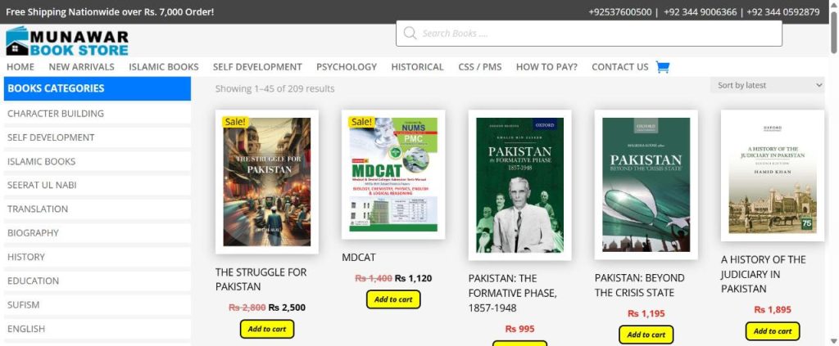Open ISLAMIC BOOKS sidebar category
This screenshot has height=346, width=839.
(98, 161)
